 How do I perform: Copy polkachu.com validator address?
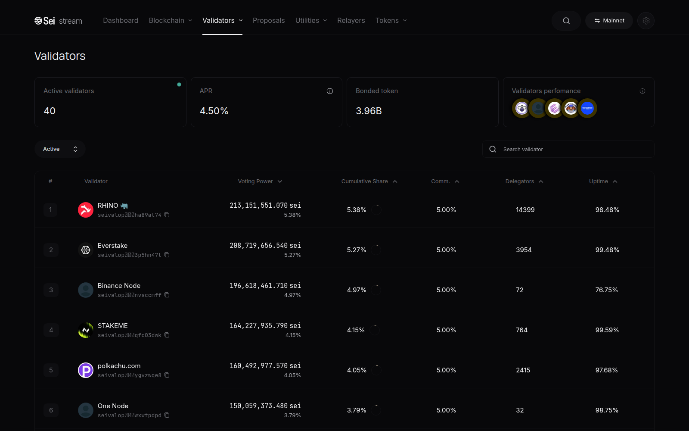[x=167, y=375]
